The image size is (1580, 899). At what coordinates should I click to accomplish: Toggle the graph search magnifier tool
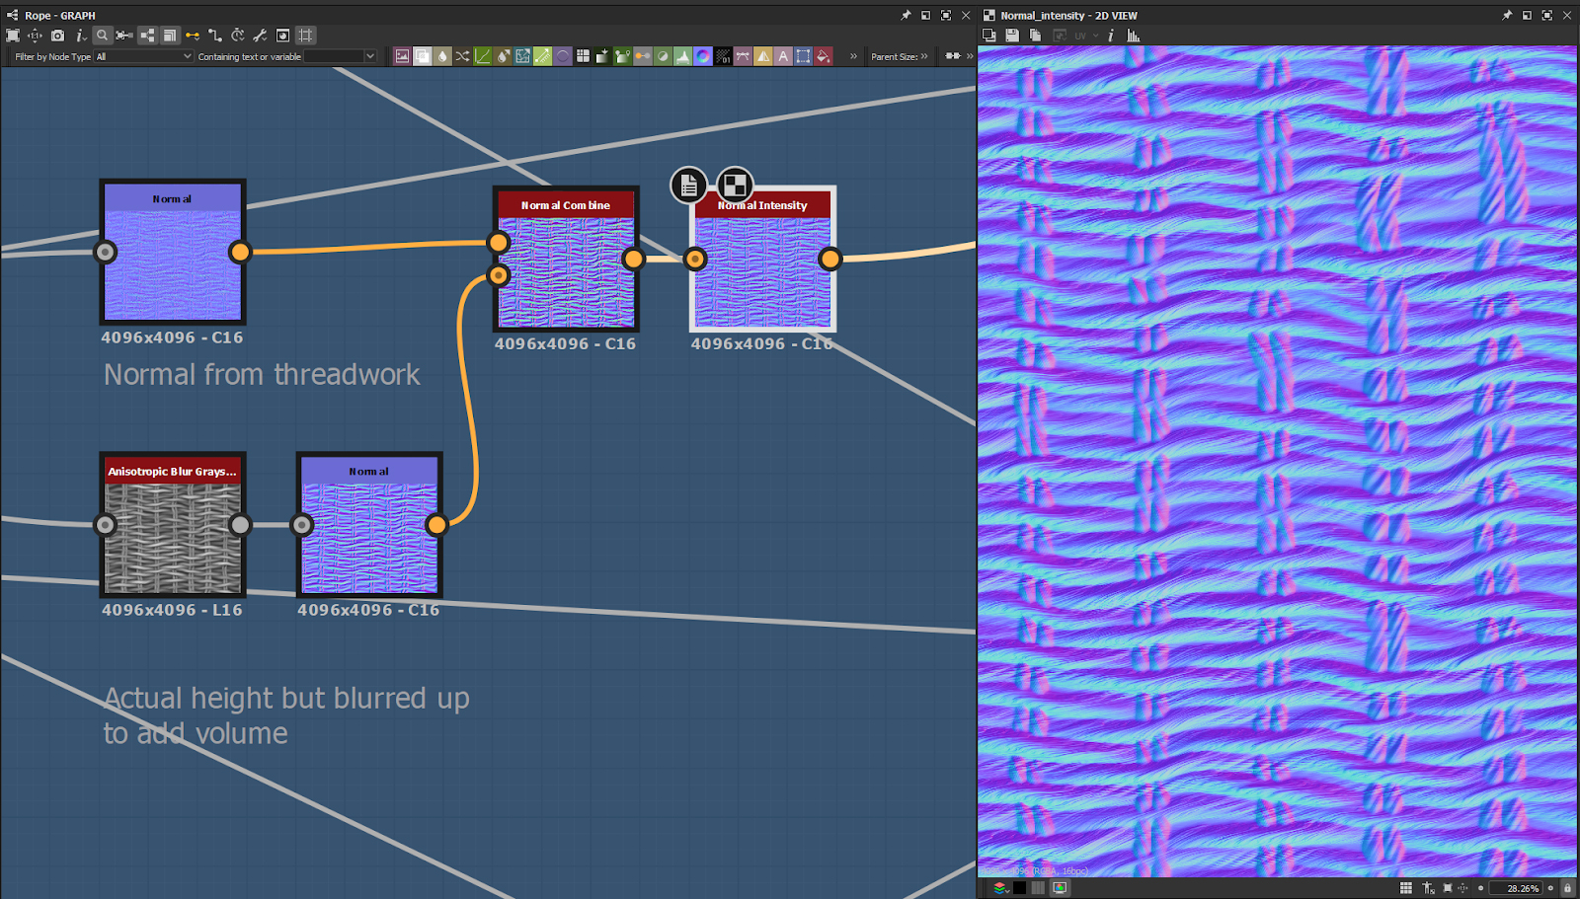point(102,36)
